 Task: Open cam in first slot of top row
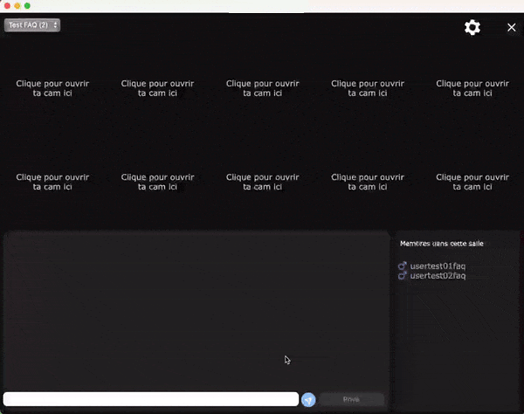[52, 88]
